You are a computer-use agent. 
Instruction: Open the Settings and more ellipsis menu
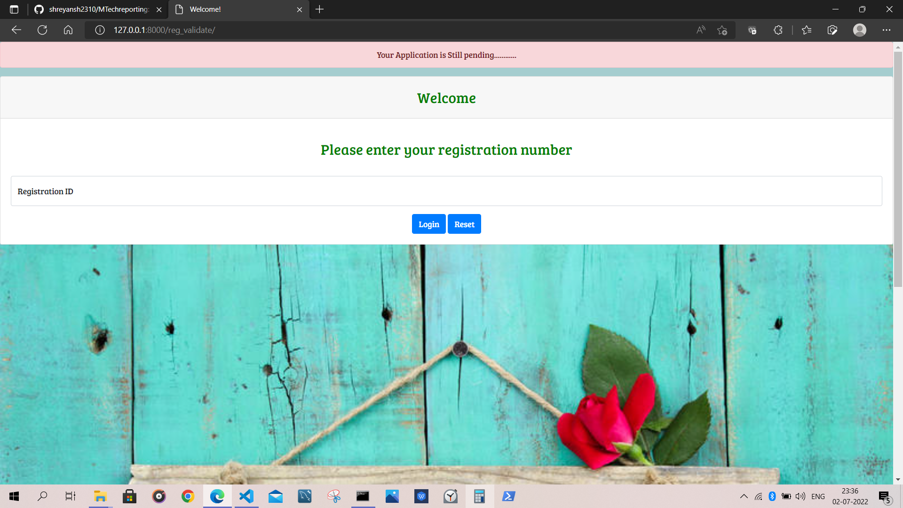(x=887, y=30)
